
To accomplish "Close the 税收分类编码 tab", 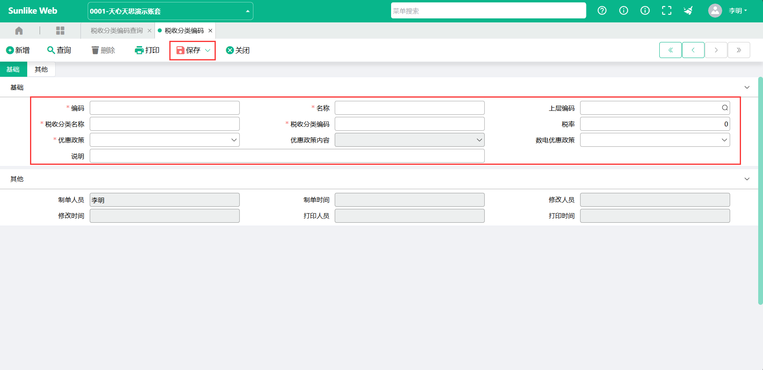I will 210,31.
